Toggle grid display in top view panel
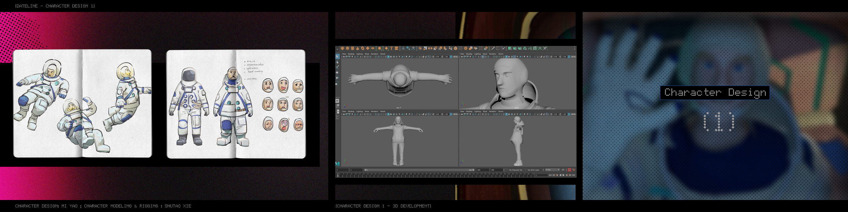Image resolution: width=848 pixels, height=212 pixels. tap(365, 57)
